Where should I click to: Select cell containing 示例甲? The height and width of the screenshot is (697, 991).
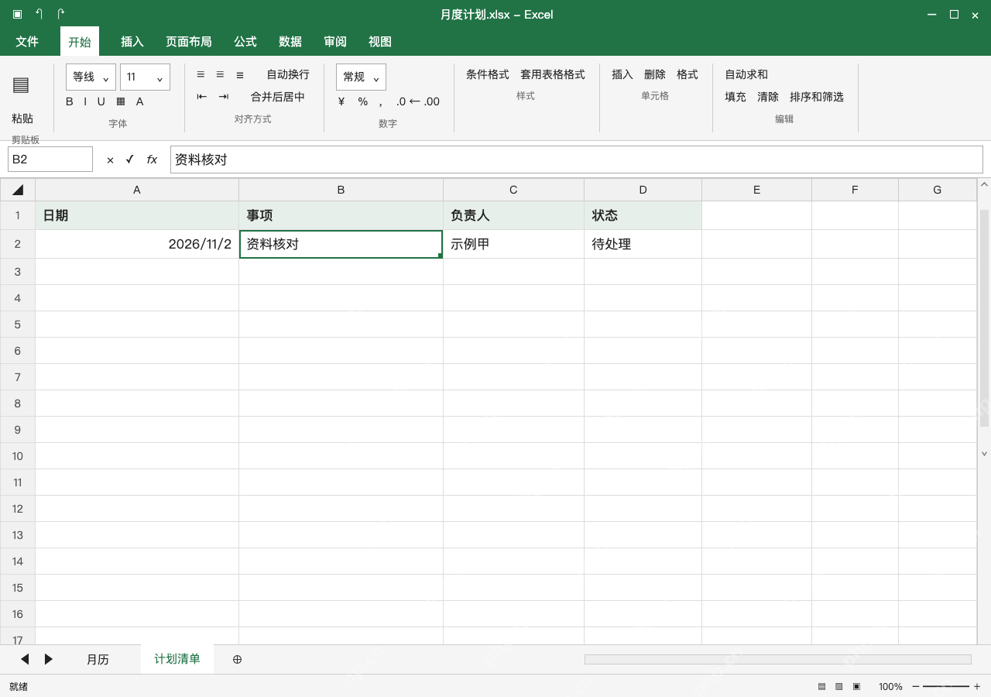click(x=513, y=244)
